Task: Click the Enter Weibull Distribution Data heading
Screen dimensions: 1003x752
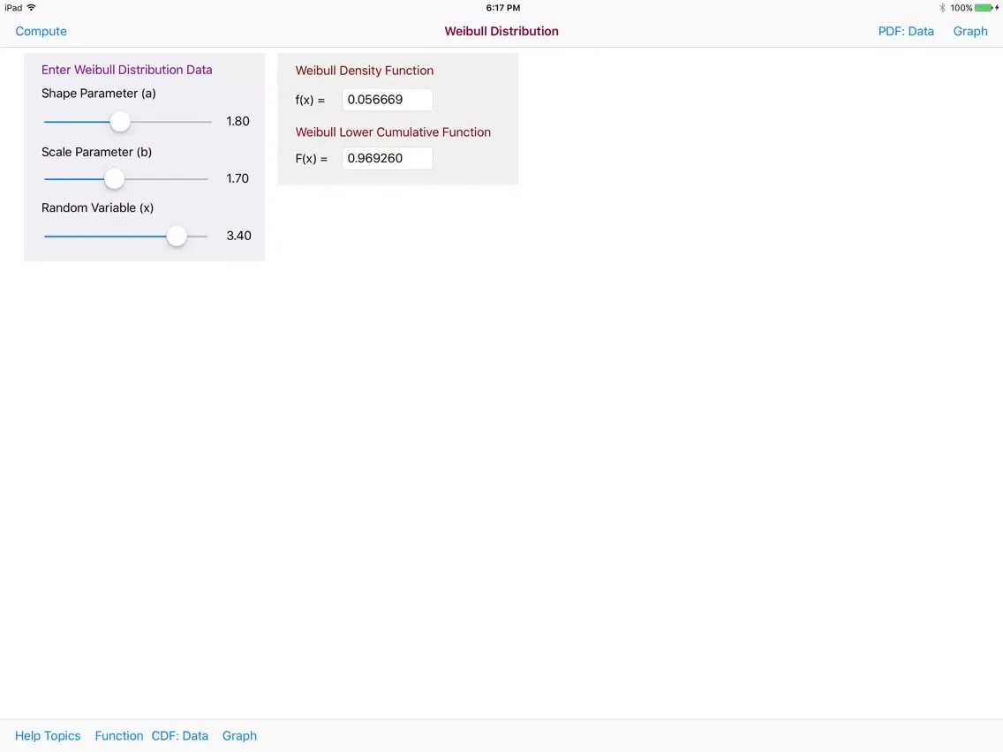Action: coord(126,70)
